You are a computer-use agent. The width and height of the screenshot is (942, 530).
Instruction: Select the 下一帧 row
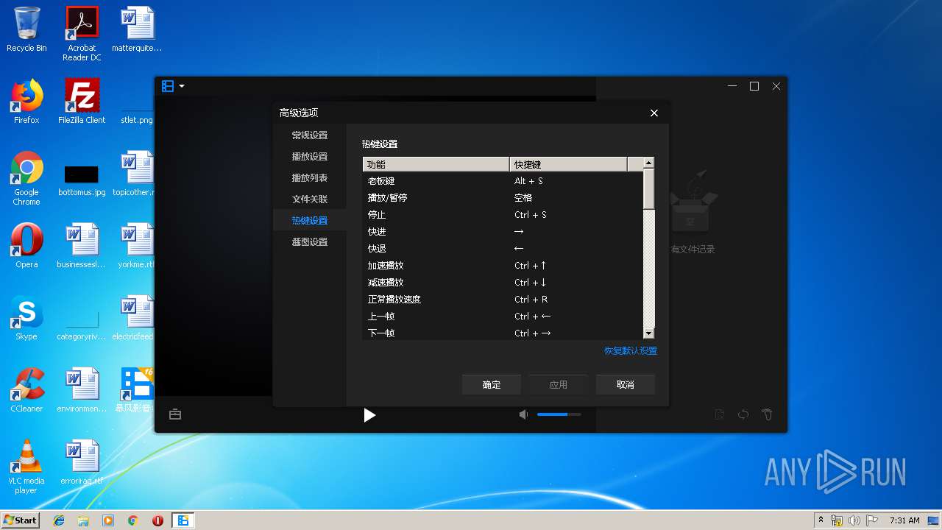pos(503,333)
